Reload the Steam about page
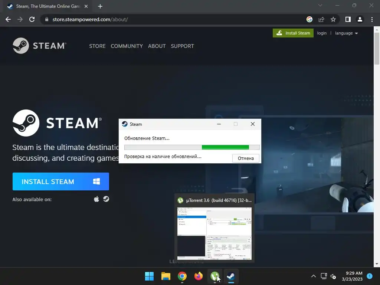This screenshot has height=285, width=380. click(x=32, y=19)
